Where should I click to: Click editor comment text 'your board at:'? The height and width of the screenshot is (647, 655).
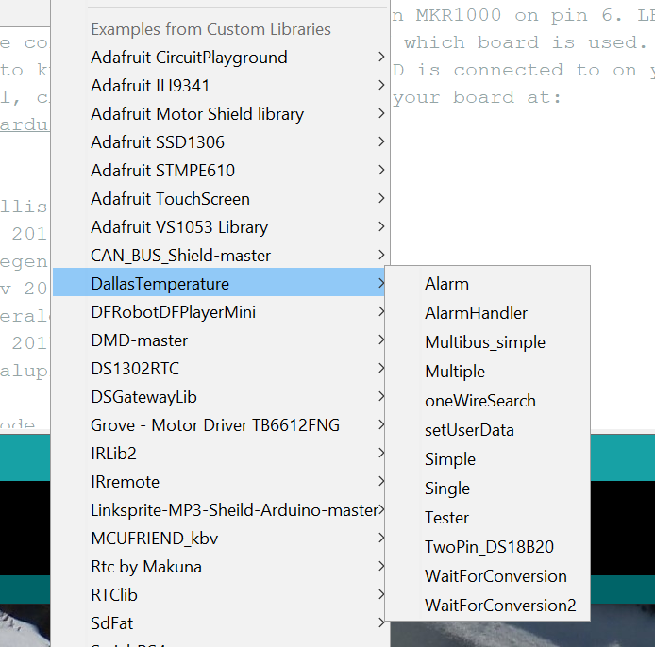pyautogui.click(x=477, y=98)
